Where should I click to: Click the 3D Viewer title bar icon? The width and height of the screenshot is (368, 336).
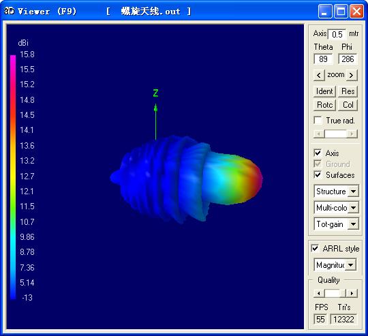click(10, 11)
